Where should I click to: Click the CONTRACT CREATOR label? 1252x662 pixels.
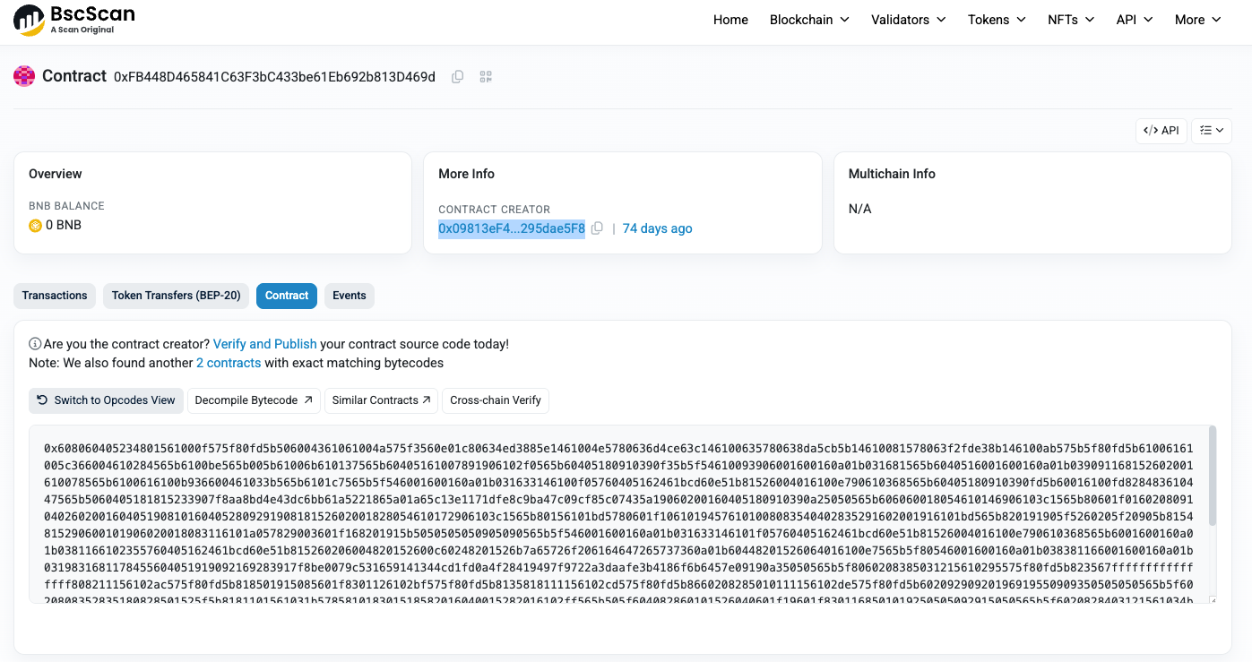(495, 210)
